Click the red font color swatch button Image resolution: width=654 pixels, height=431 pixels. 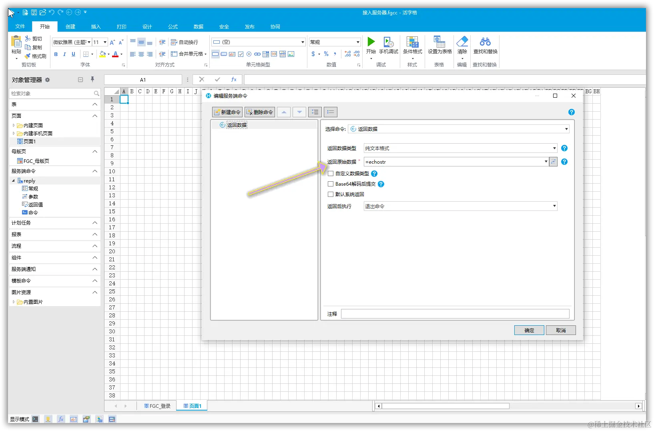pyautogui.click(x=115, y=54)
